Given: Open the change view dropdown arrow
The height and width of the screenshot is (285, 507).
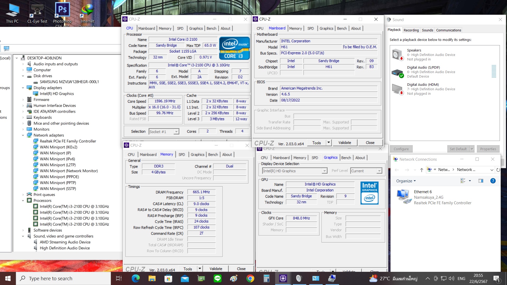Looking at the screenshot, I should point(470,181).
